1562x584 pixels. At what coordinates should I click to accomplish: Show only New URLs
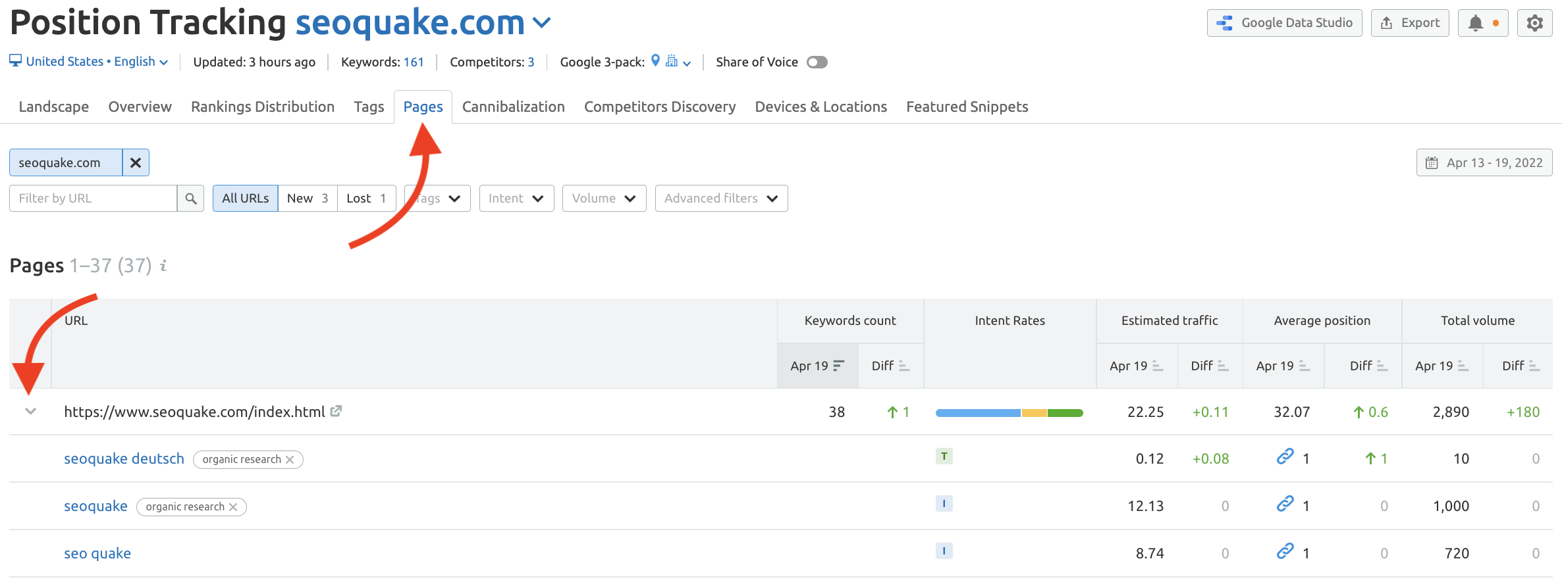point(308,198)
